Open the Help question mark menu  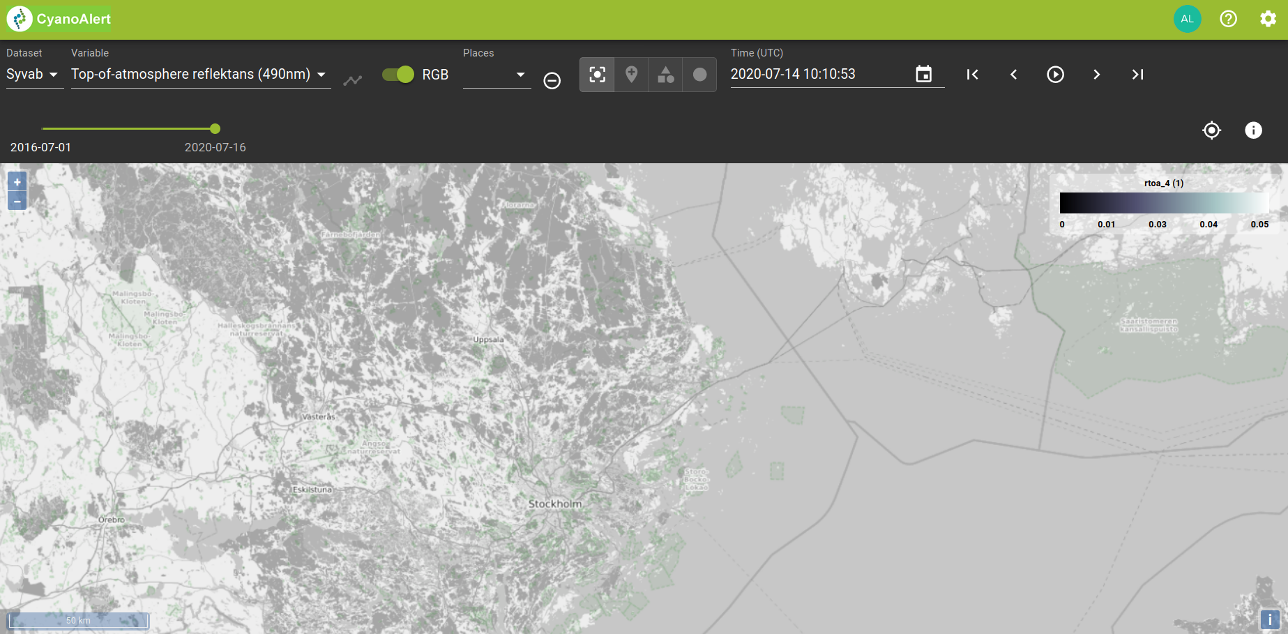[1228, 19]
